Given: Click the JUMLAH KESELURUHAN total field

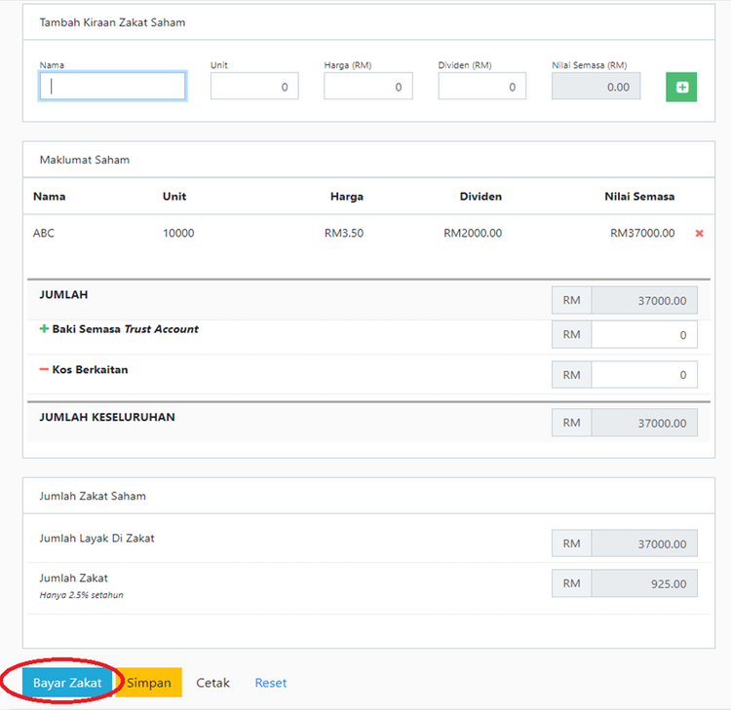Looking at the screenshot, I should [643, 423].
